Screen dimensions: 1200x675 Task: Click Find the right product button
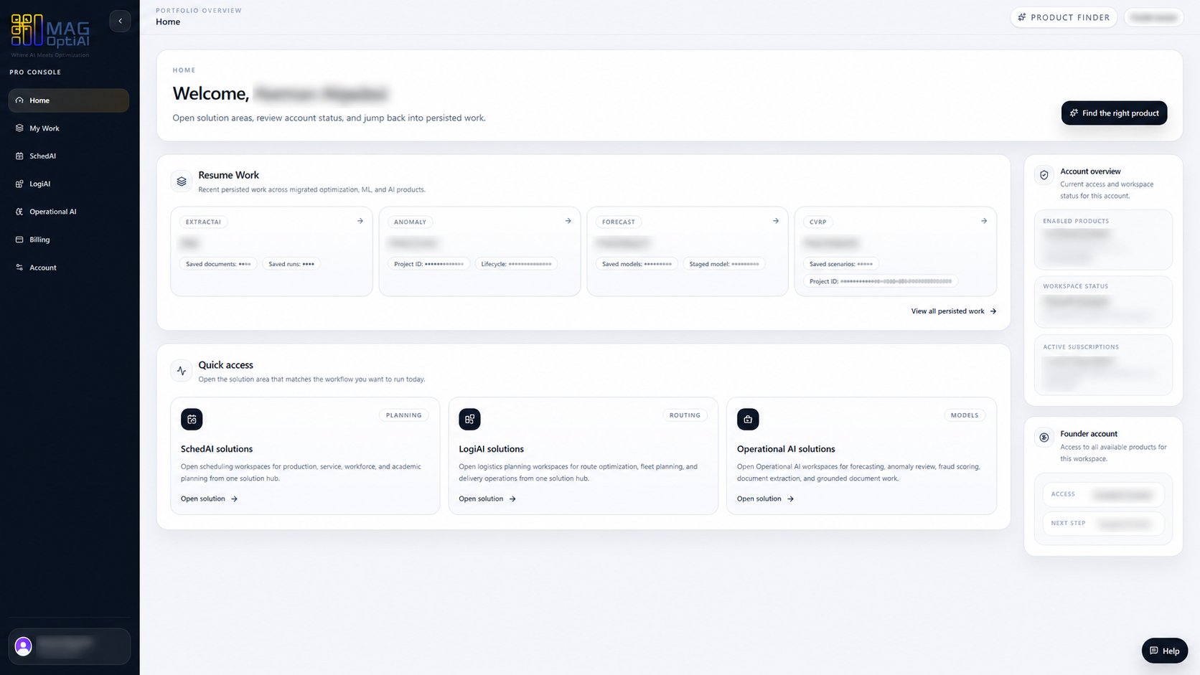click(1114, 113)
